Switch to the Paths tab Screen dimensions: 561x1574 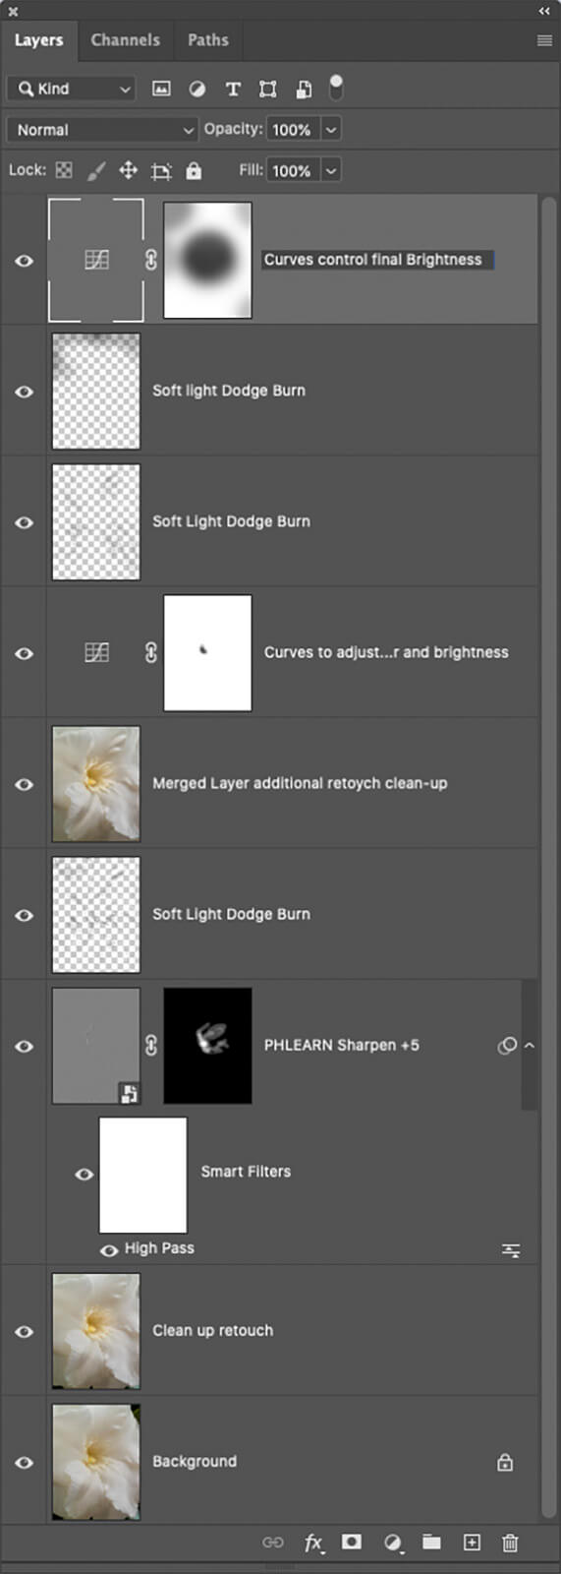(208, 40)
